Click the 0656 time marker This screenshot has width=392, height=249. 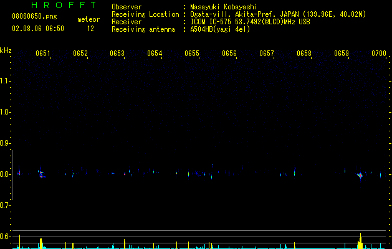click(229, 54)
